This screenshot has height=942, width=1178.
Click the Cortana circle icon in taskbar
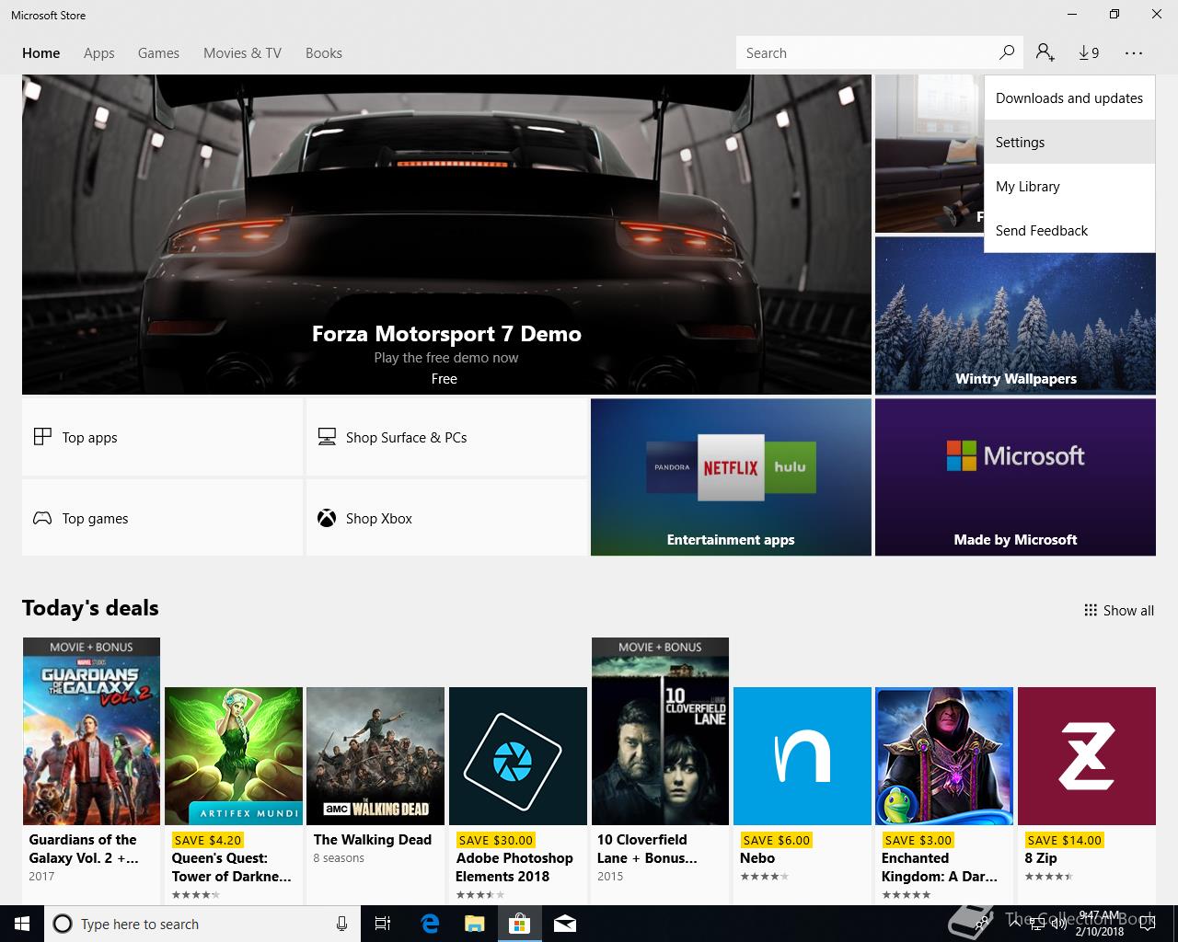63,924
